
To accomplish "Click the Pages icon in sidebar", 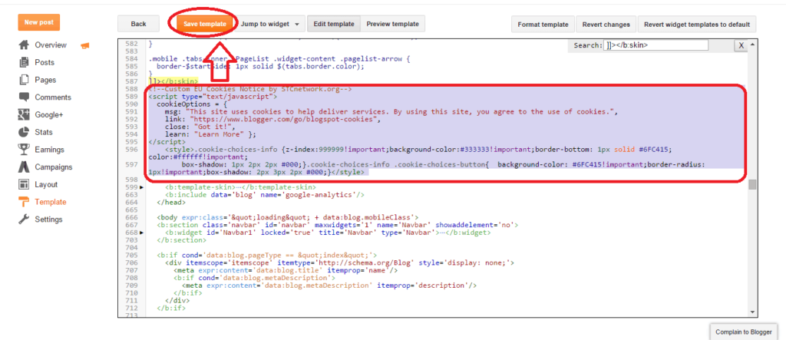I will click(x=24, y=80).
